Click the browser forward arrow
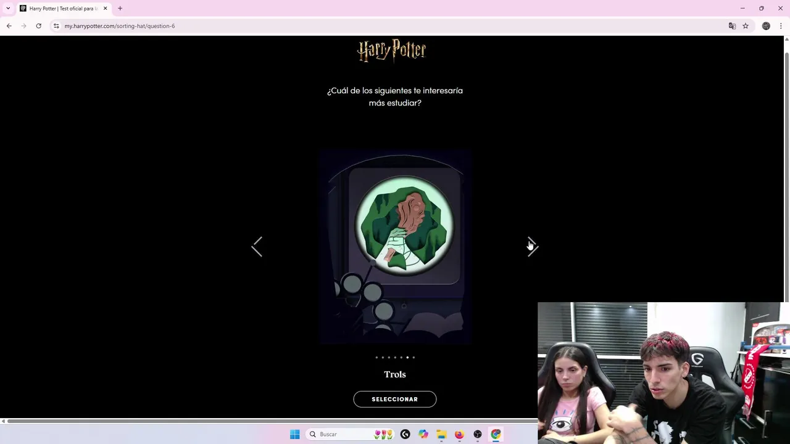The height and width of the screenshot is (444, 790). 23,26
